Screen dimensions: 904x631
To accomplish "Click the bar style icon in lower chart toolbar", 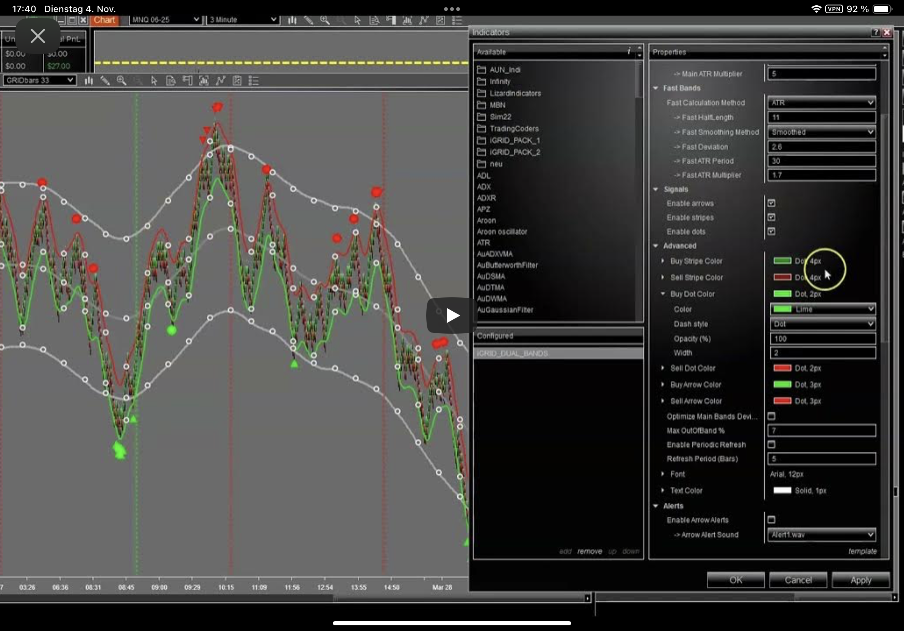I will (x=89, y=81).
